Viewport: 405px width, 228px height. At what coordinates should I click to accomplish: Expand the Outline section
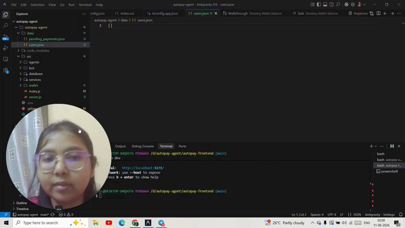21,203
